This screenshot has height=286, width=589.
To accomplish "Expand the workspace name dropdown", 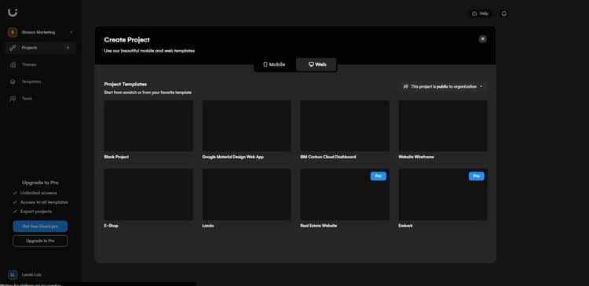I will point(71,32).
